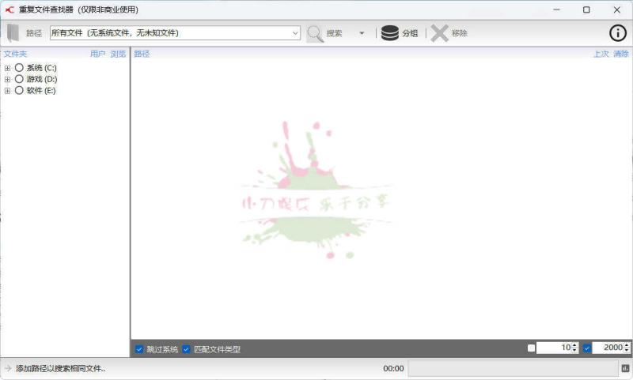Click the statistics icon in status bar
This screenshot has width=633, height=380.
625,368
